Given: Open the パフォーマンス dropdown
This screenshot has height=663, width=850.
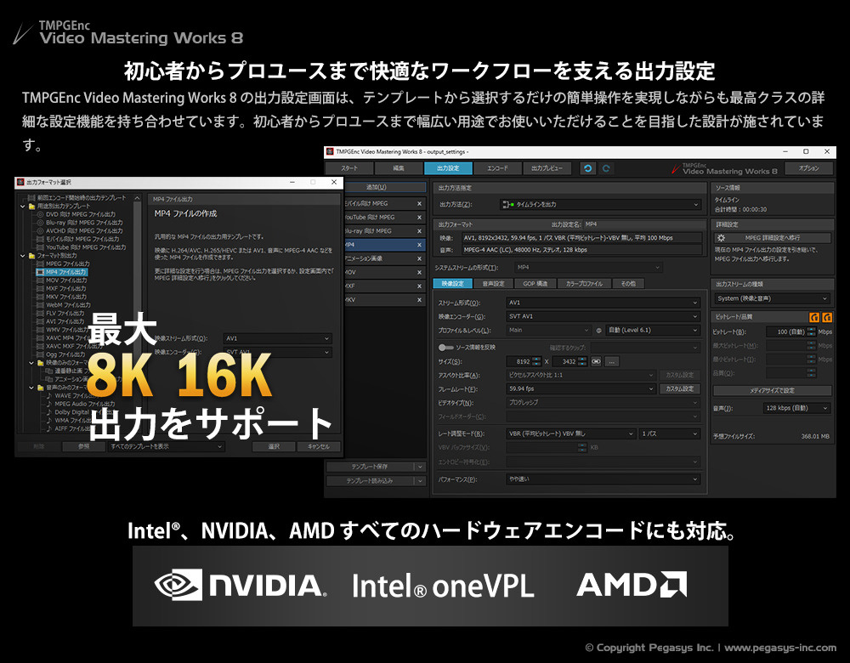Looking at the screenshot, I should [x=603, y=479].
